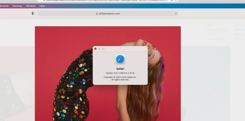Open the PROJECTS link

[x=213, y=34]
